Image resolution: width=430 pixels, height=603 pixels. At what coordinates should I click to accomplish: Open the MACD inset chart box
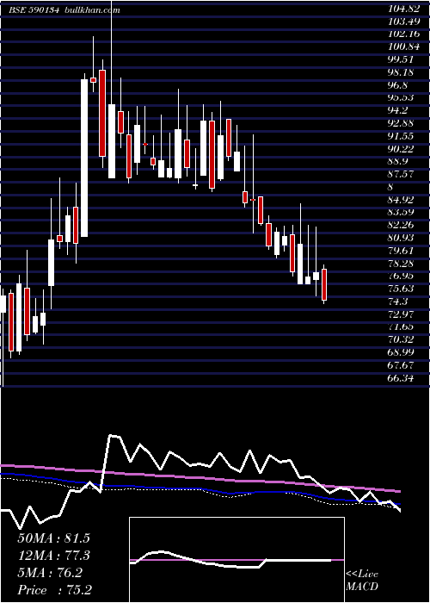coord(236,560)
